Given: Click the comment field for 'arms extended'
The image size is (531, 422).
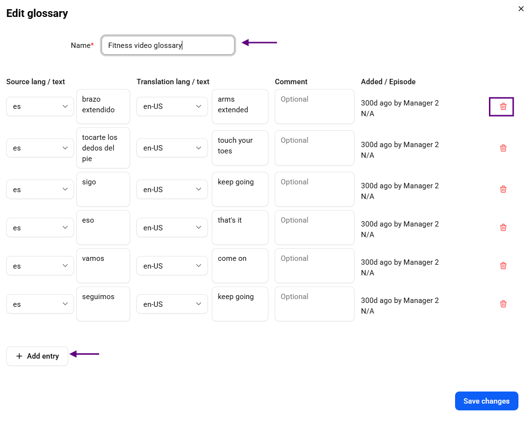Looking at the screenshot, I should pos(315,106).
